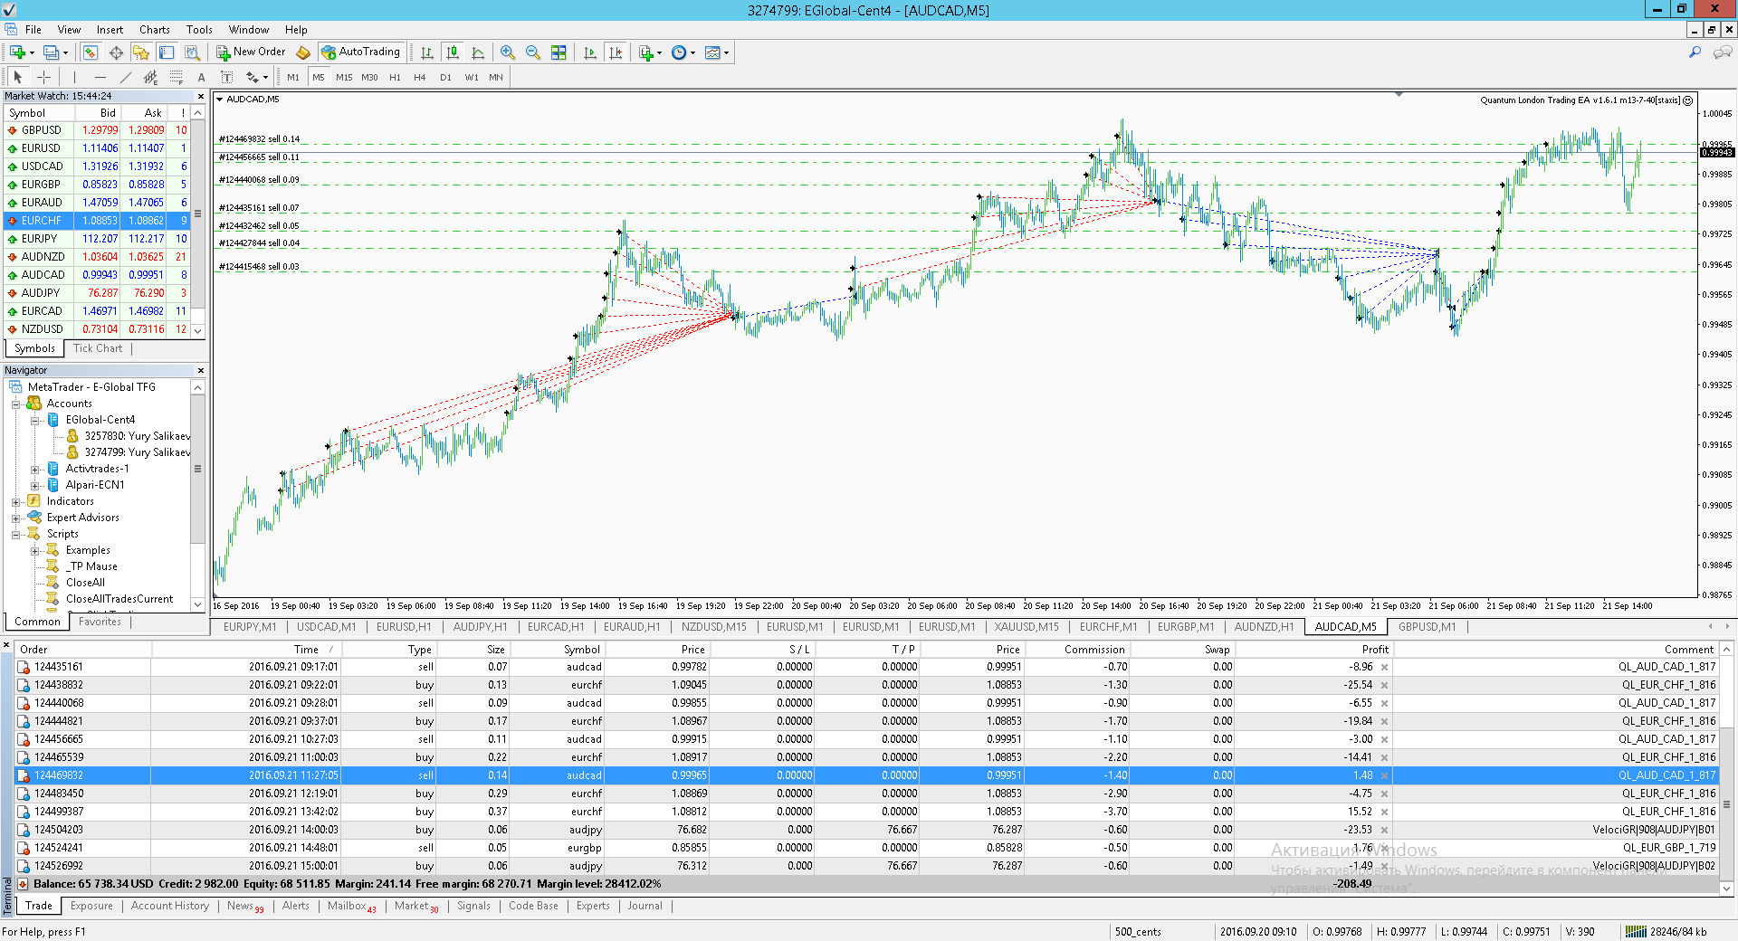
Task: Open the Periods clock icon
Action: coord(679,52)
